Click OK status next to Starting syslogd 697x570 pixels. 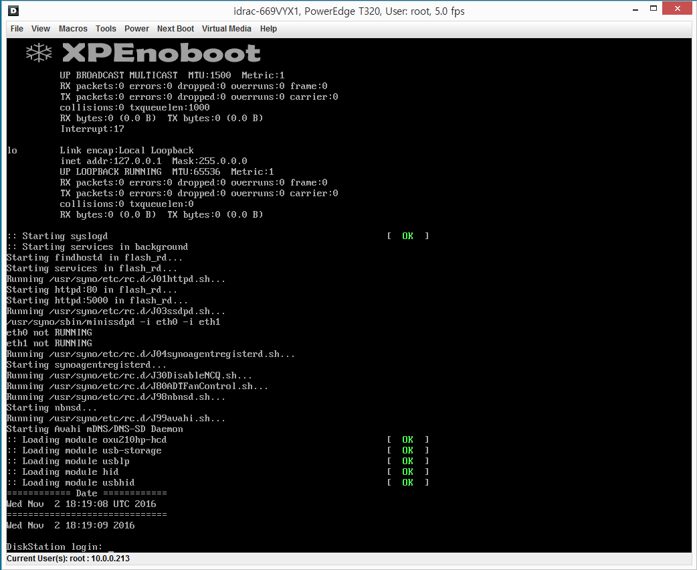(x=407, y=236)
